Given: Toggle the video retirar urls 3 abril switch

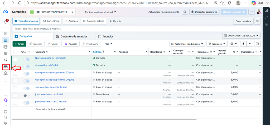Looking at the screenshot, I should 27,66.
